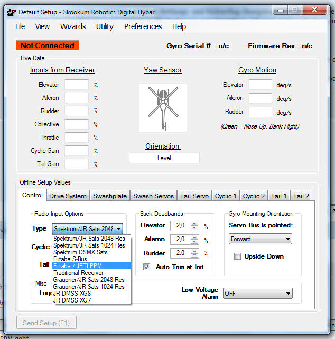Image resolution: width=335 pixels, height=339 pixels.
Task: Click the receiver Elevator percent field
Action: (77, 85)
